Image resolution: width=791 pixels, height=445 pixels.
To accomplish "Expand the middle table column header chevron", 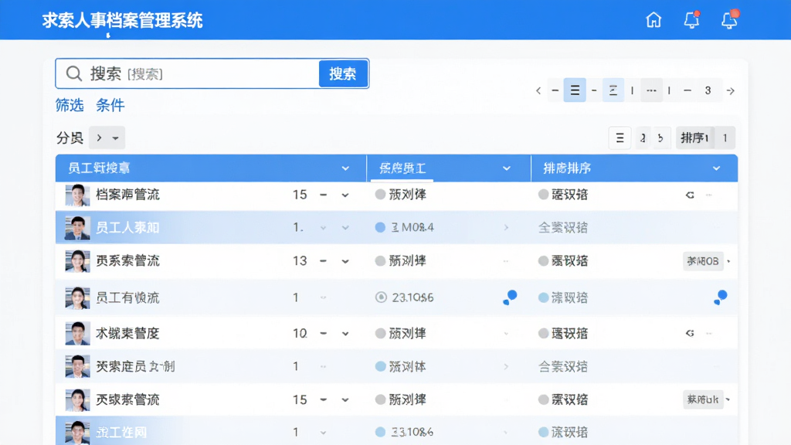I will (507, 168).
